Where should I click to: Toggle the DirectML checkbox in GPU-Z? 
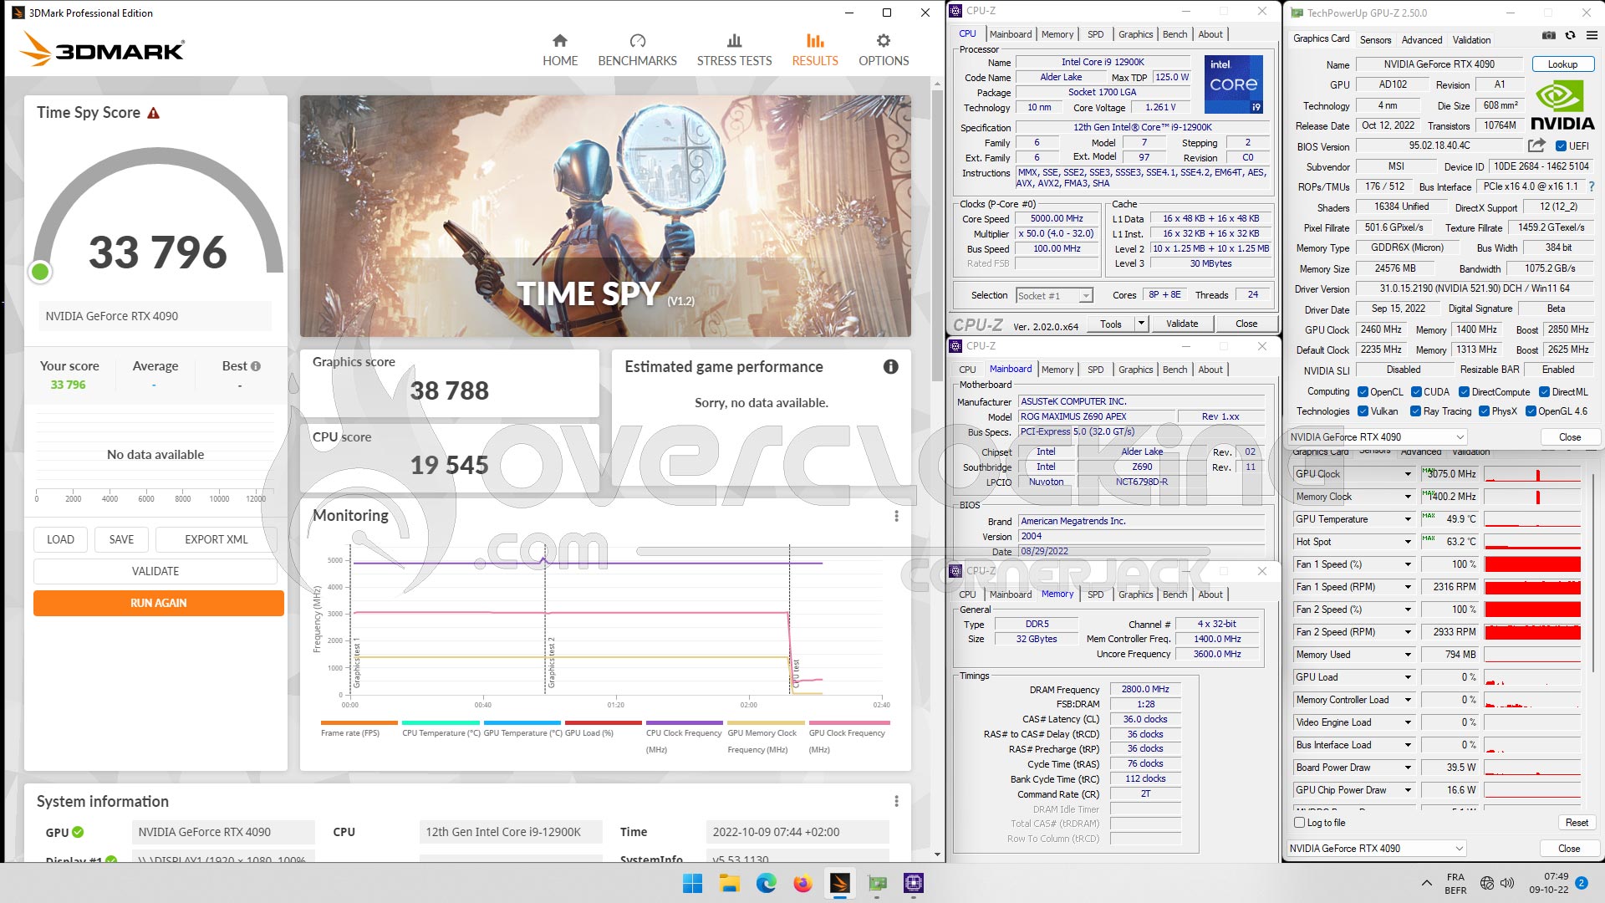click(1544, 392)
